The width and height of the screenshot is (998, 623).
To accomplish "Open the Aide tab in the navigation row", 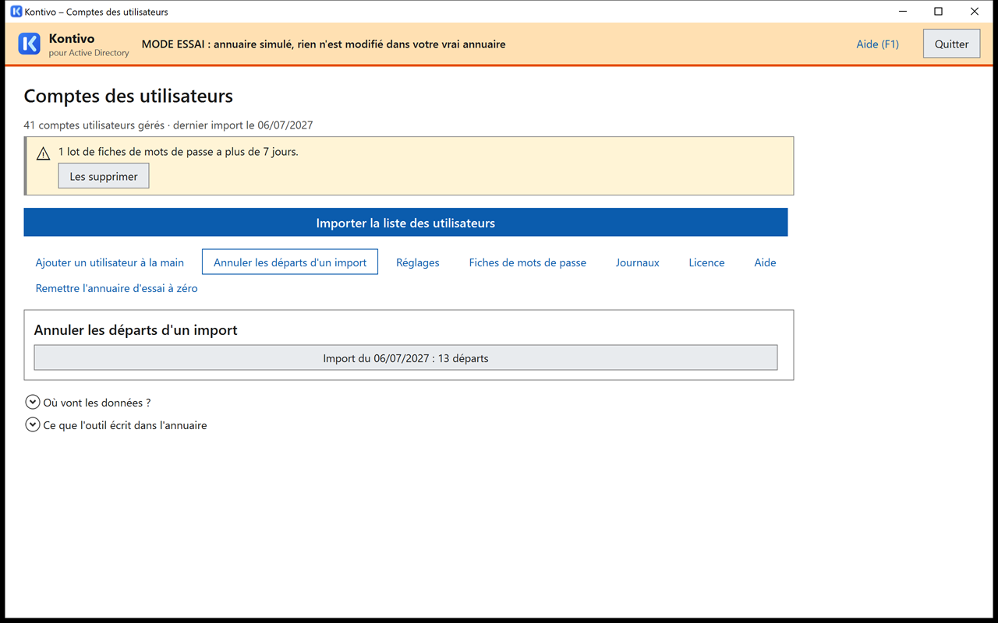I will point(766,262).
